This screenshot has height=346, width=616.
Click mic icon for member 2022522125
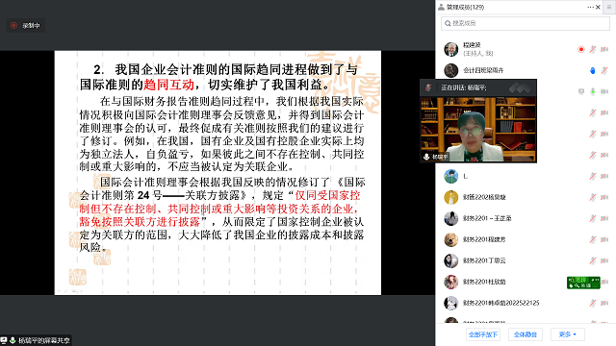(593, 304)
